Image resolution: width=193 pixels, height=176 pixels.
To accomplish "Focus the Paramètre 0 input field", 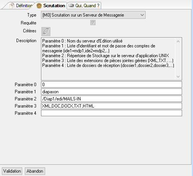I will (111, 85).
